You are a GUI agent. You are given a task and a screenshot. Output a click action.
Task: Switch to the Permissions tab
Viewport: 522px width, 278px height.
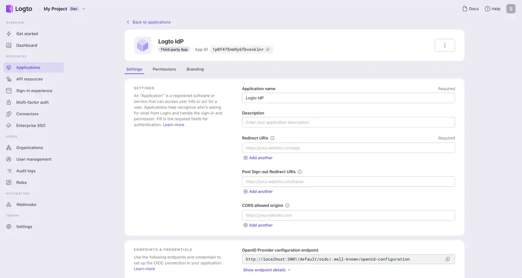pyautogui.click(x=164, y=69)
